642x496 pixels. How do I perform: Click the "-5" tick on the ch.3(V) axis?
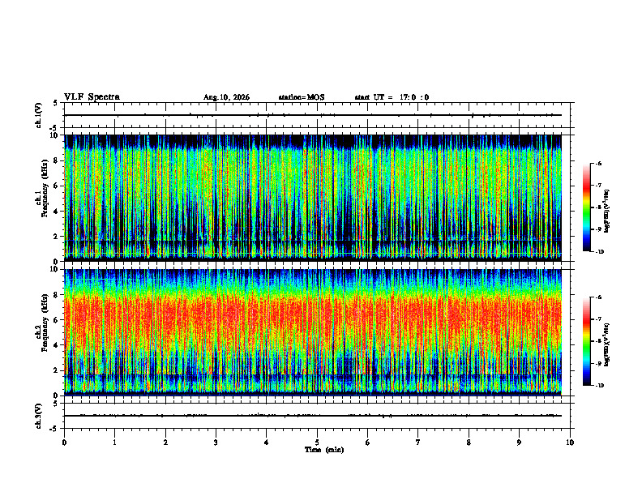tap(54, 429)
